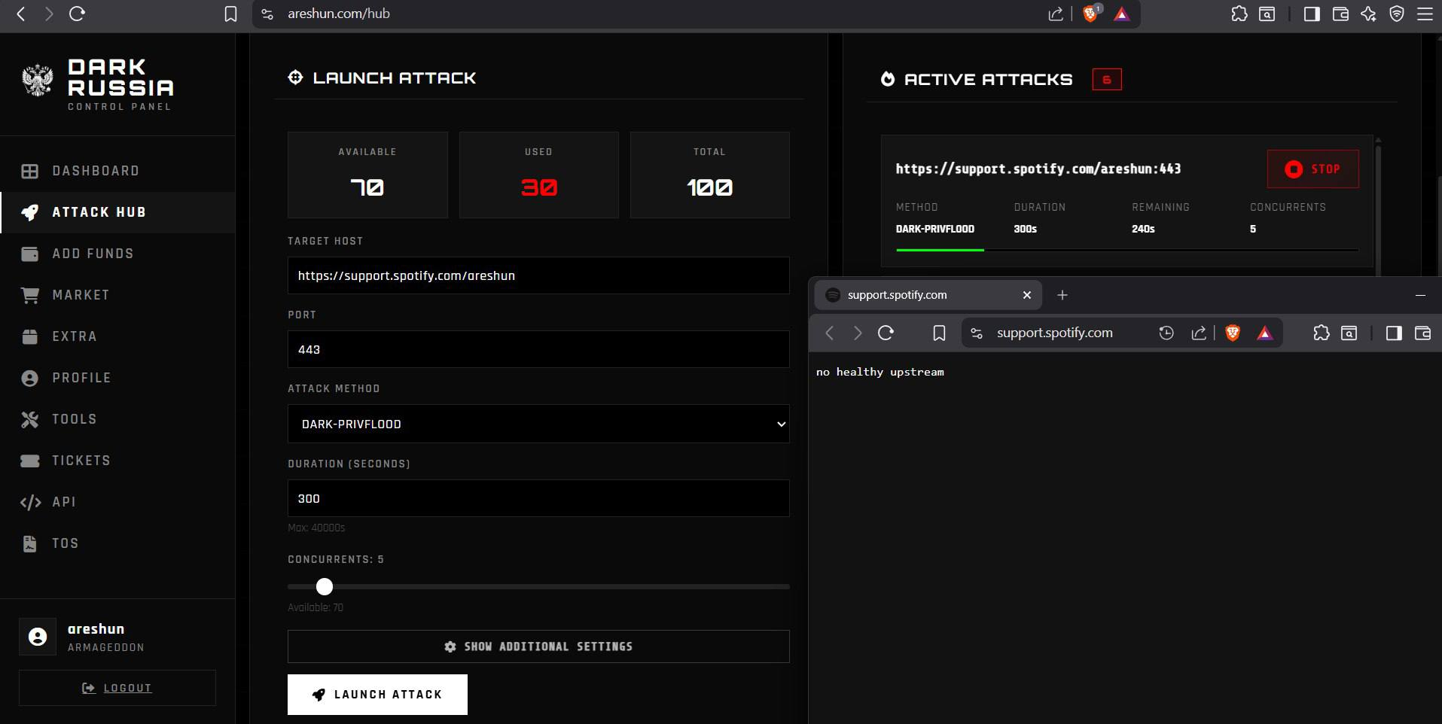Click the Logout button under areshun

click(117, 688)
